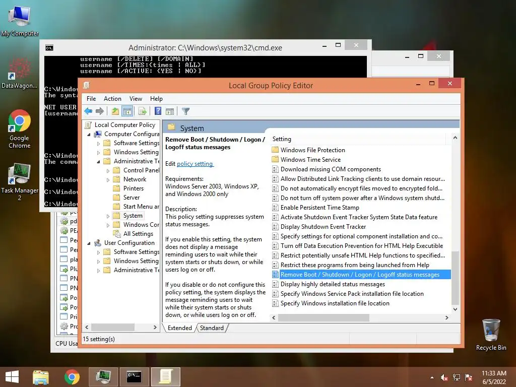Click the policy setting link

(x=195, y=164)
